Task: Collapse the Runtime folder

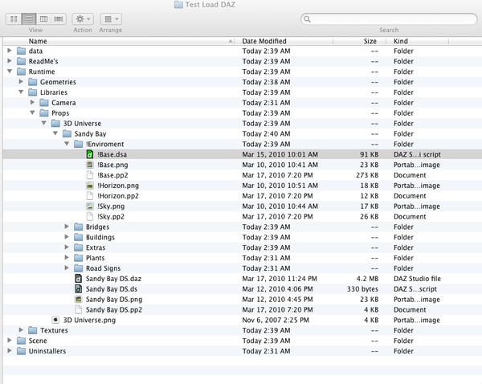Action: point(10,71)
